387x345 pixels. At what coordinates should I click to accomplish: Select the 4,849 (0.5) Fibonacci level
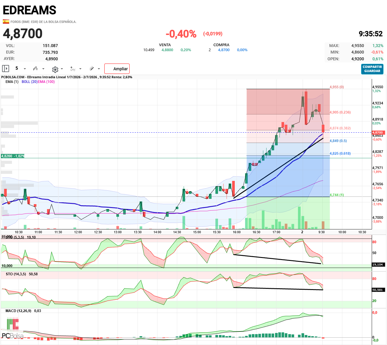click(338, 141)
